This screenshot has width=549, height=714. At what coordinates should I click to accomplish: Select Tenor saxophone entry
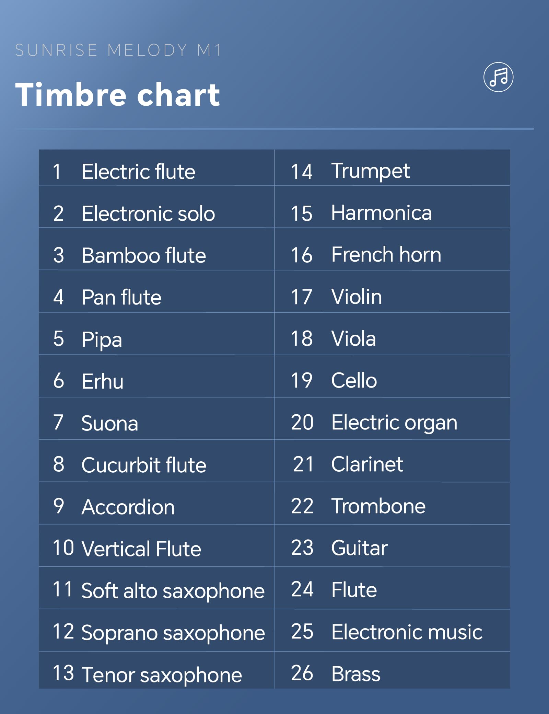point(156,670)
